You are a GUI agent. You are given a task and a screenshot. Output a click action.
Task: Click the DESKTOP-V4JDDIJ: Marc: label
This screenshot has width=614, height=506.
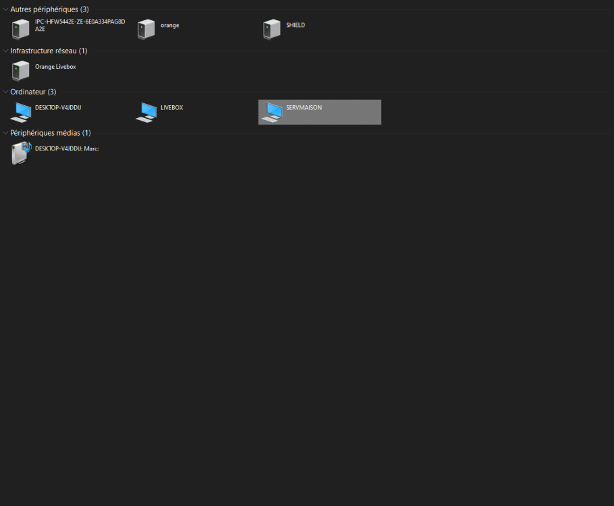(67, 149)
